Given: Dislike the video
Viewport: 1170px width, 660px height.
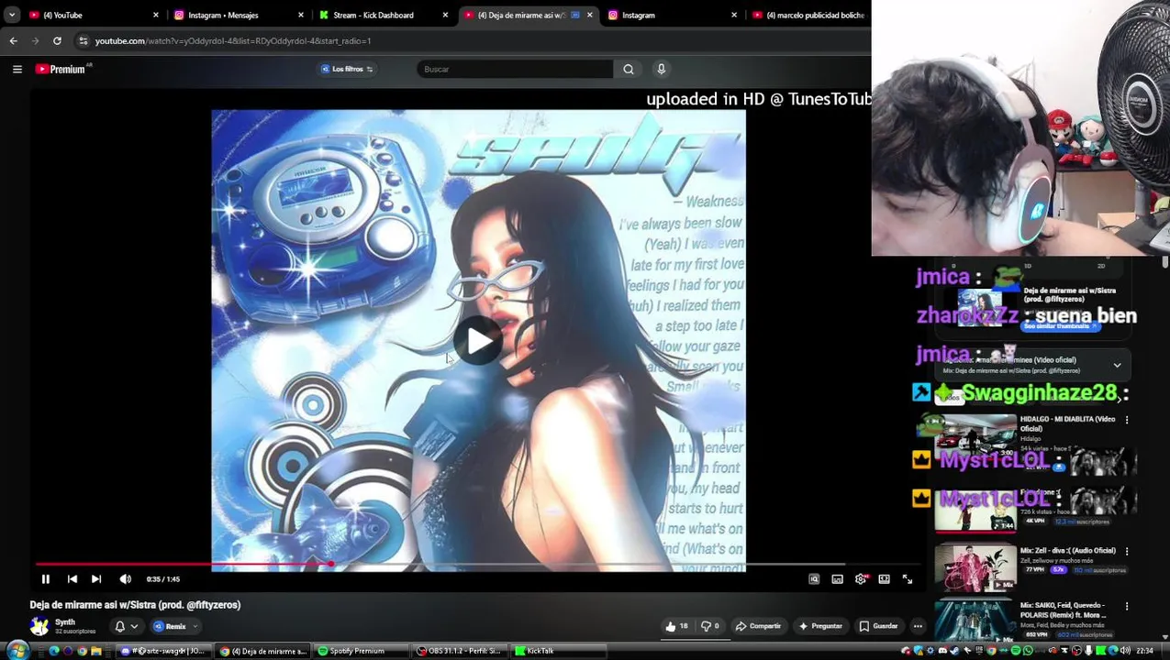Looking at the screenshot, I should [709, 626].
